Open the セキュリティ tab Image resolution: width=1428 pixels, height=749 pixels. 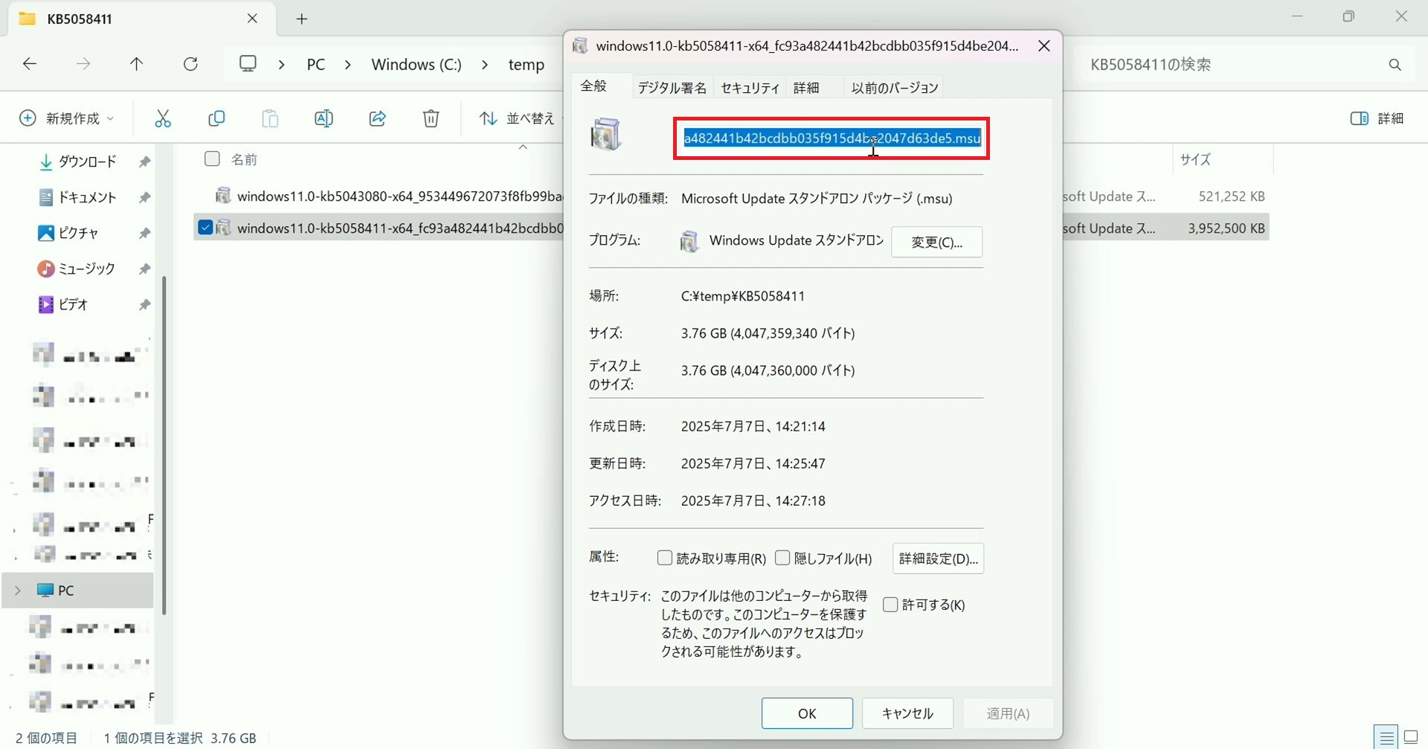point(750,88)
